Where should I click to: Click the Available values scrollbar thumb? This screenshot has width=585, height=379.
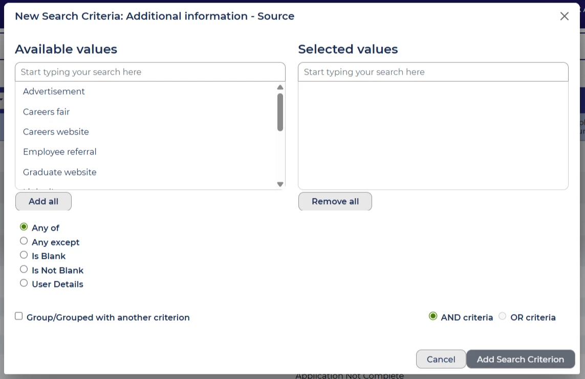(x=280, y=112)
